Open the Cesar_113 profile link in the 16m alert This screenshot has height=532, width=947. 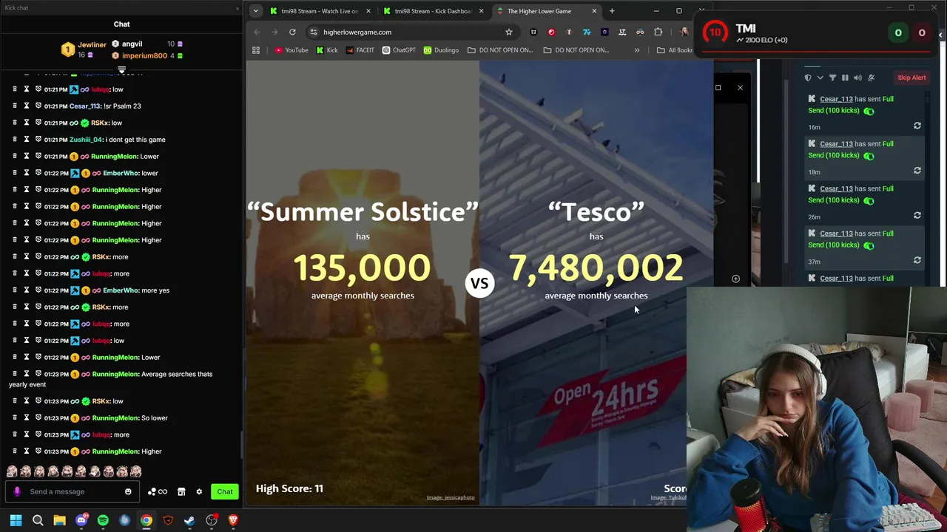(x=836, y=99)
